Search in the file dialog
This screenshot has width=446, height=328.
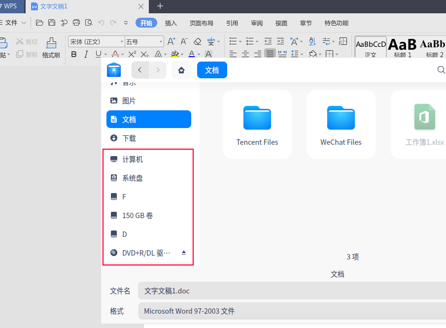(441, 70)
